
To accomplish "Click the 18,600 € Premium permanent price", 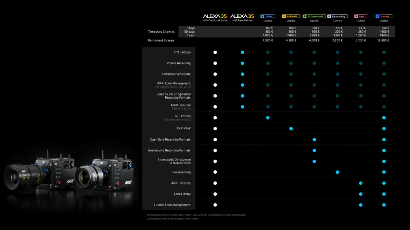I will pos(383,40).
